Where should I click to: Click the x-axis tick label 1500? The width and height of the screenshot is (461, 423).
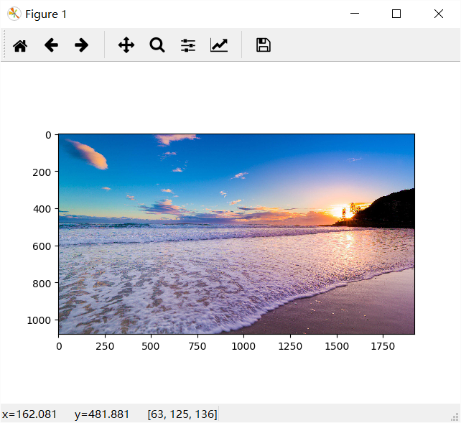337,346
